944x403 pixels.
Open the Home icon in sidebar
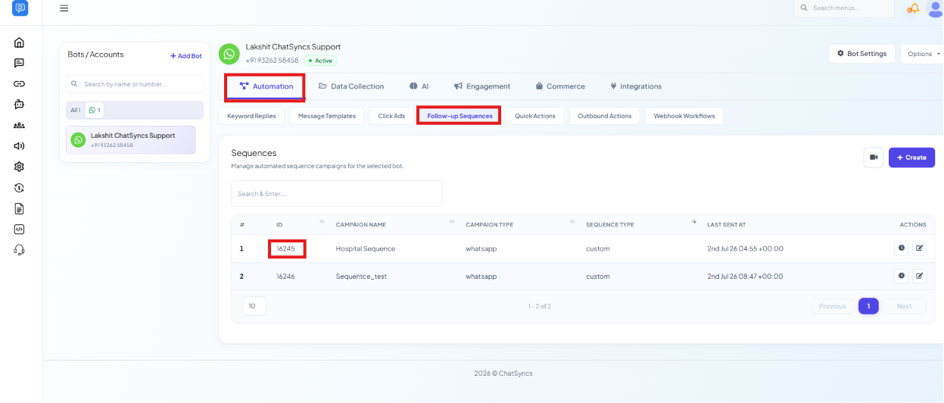point(20,42)
